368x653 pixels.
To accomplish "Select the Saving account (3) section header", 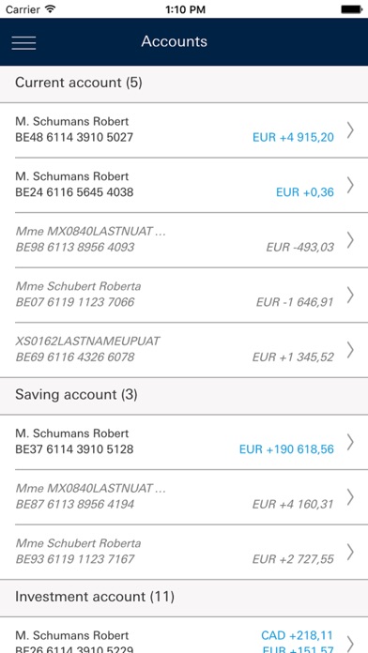I will point(184,396).
